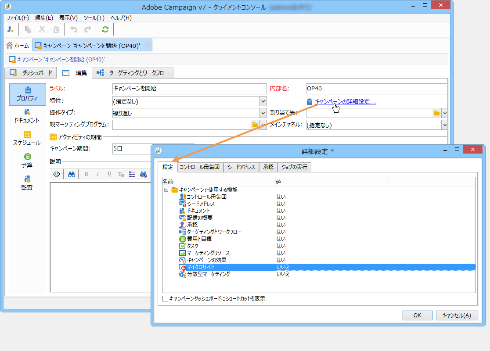490x351 pixels.
Task: Collapse the キャンペーンで使用する機能 tree node
Action: pos(166,190)
